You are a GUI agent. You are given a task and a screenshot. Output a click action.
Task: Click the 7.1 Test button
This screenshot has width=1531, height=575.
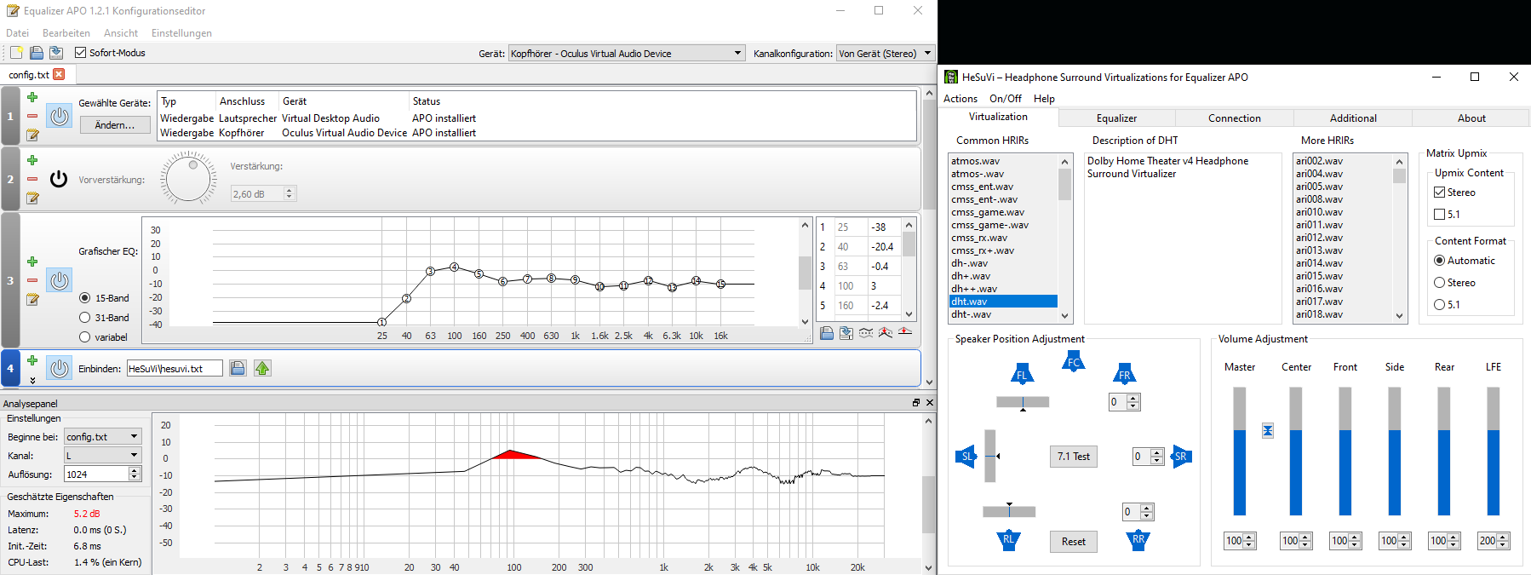point(1074,457)
